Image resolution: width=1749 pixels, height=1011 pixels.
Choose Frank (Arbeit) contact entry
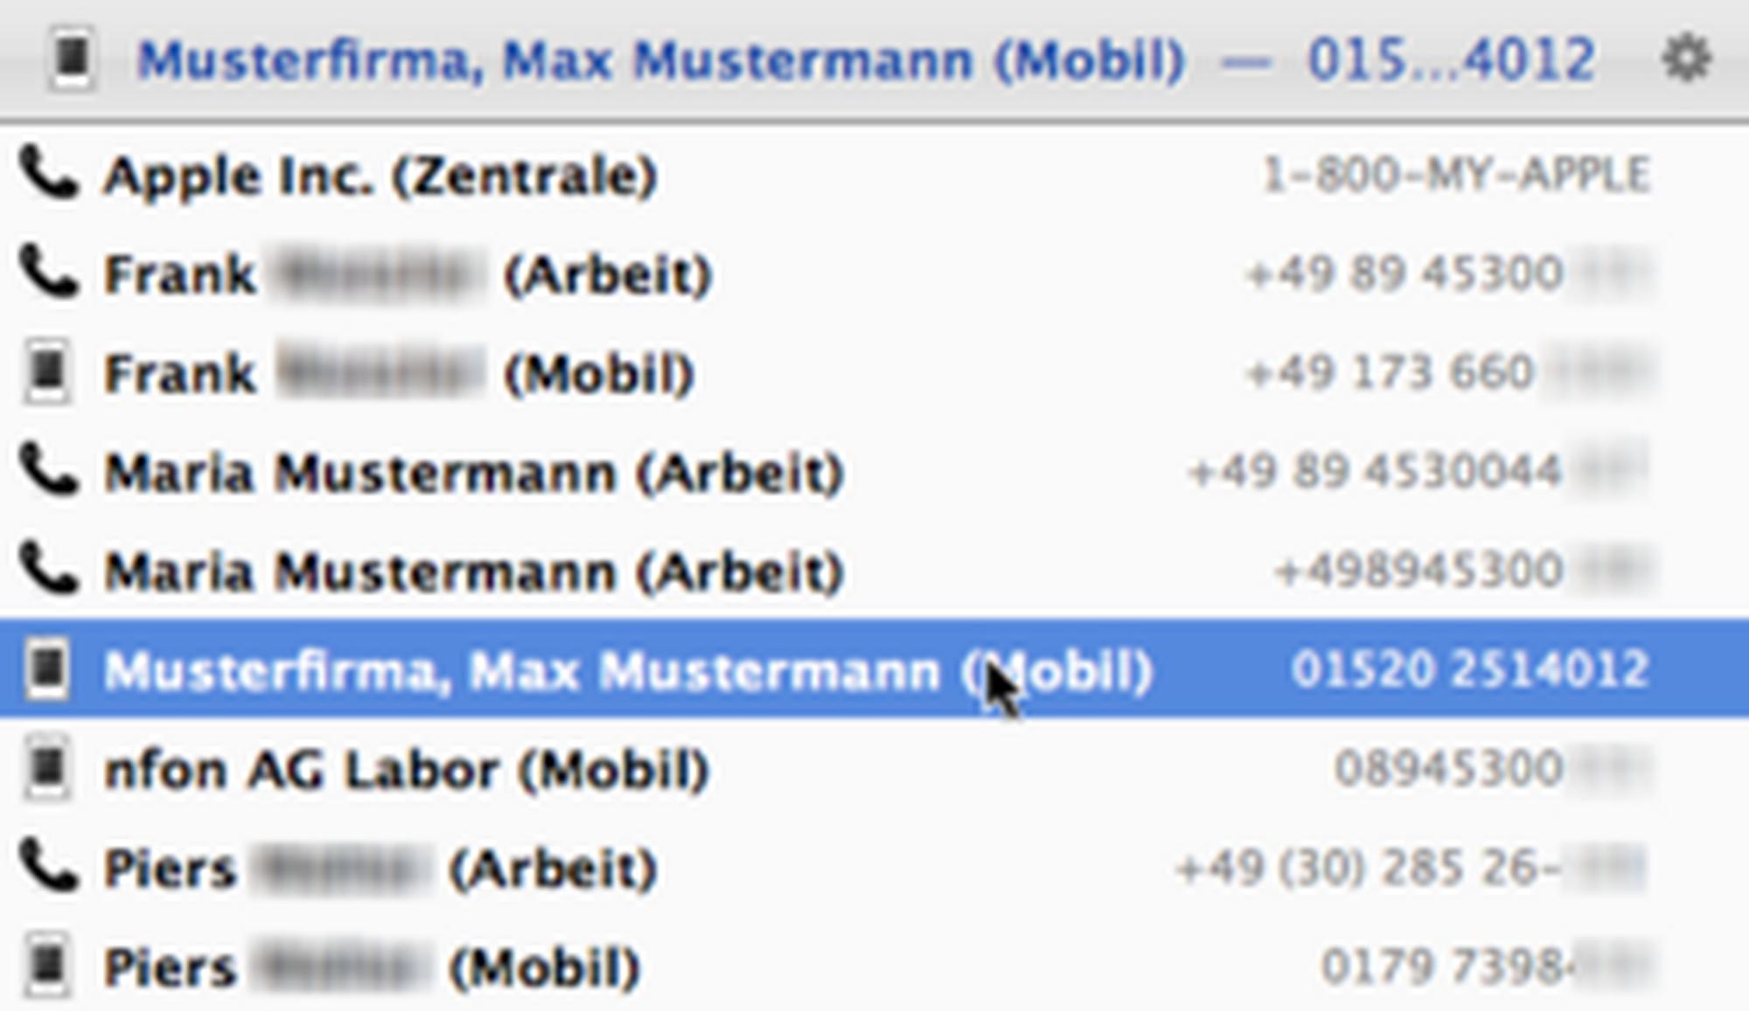(408, 274)
